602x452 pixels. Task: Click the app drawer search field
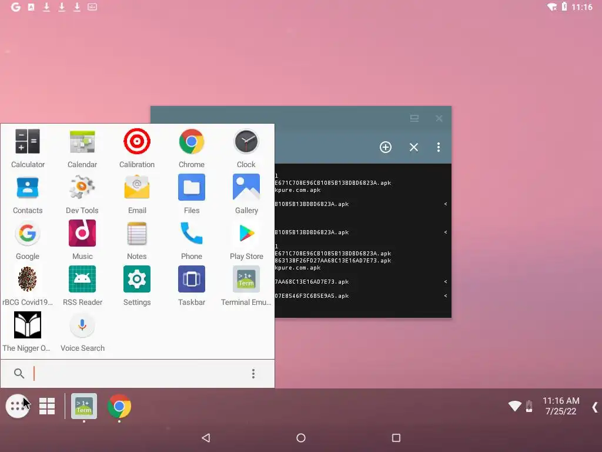tap(138, 374)
